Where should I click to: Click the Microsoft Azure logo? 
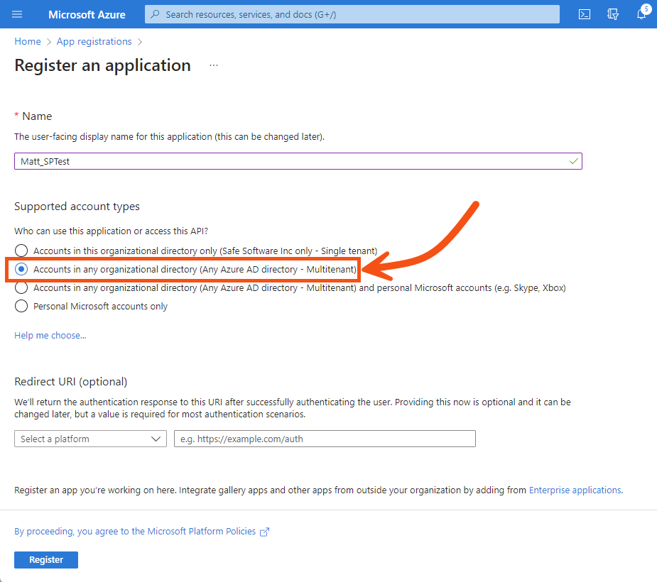pos(87,14)
